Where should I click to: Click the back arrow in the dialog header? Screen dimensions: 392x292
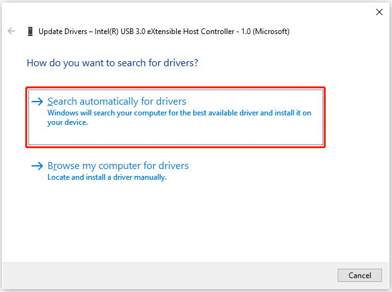click(11, 32)
